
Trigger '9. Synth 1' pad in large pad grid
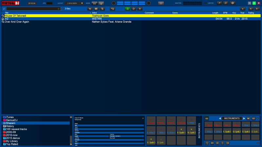point(181,131)
